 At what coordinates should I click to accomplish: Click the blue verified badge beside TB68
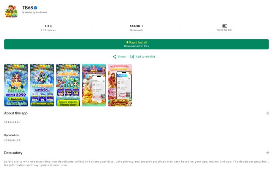click(x=36, y=8)
